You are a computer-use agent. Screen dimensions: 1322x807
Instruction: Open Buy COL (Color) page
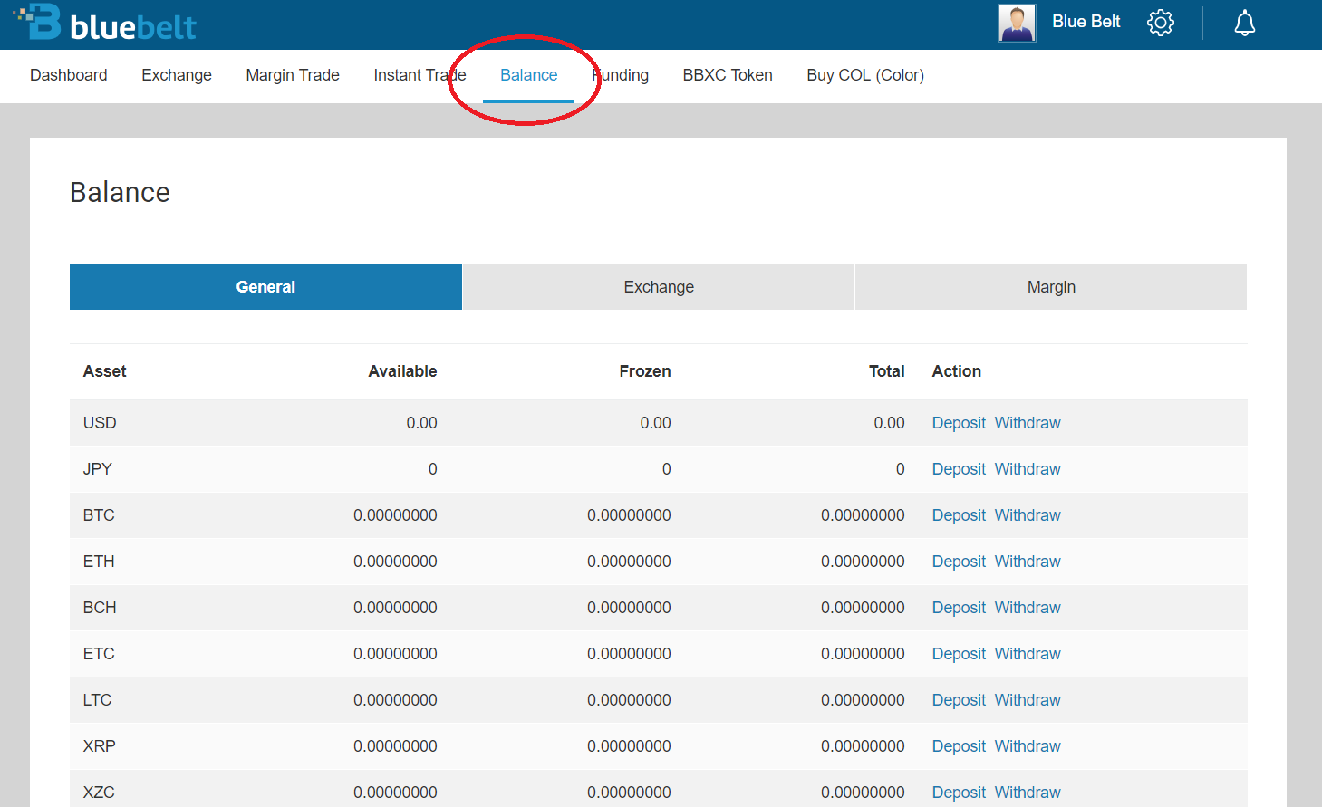865,75
